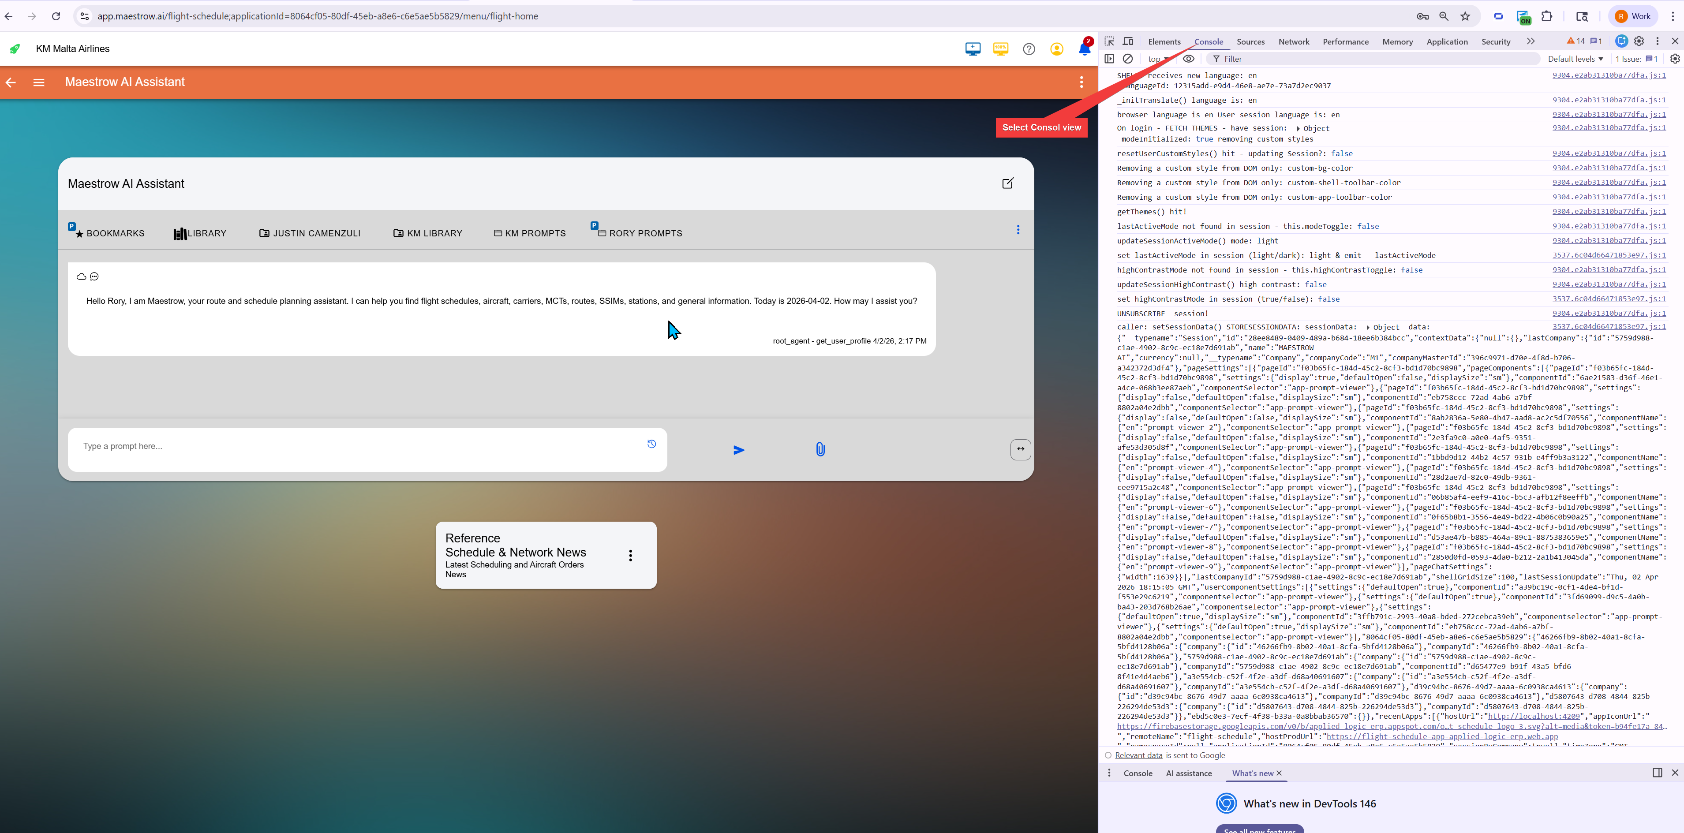1684x833 pixels.
Task: Click the Maestrow rocket logo icon
Action: [x=15, y=49]
